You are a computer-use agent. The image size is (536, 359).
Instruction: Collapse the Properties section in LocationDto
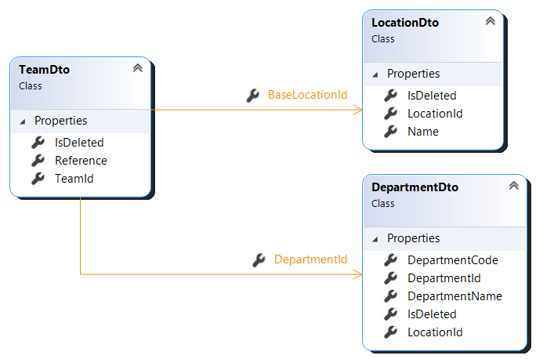pyautogui.click(x=375, y=74)
